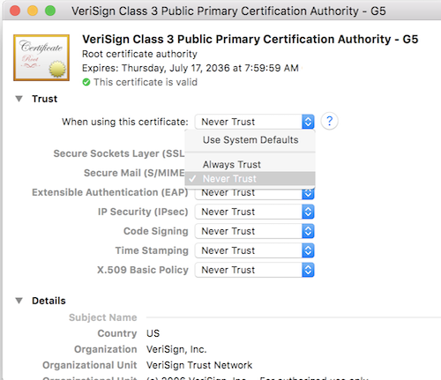Open the IP Security (IPsec) trust dropdown
The image size is (441, 380).
[255, 212]
